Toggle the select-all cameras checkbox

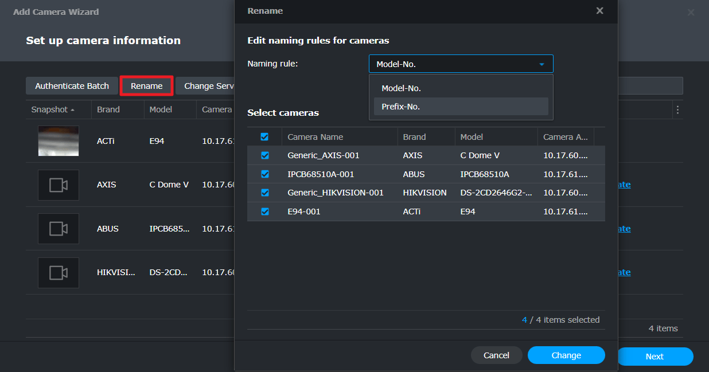[x=265, y=136]
